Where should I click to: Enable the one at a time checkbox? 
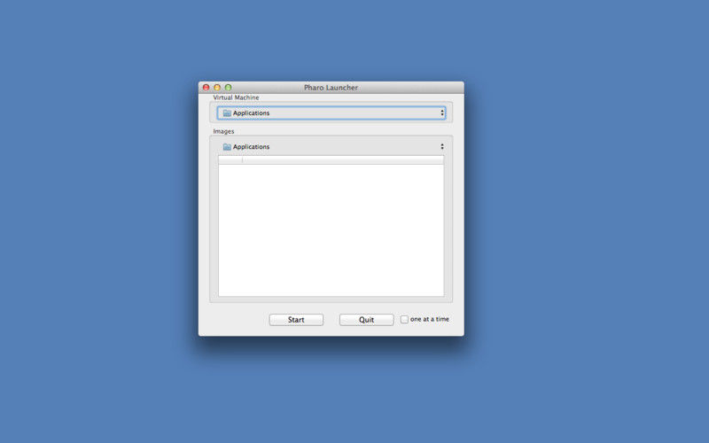coord(404,319)
